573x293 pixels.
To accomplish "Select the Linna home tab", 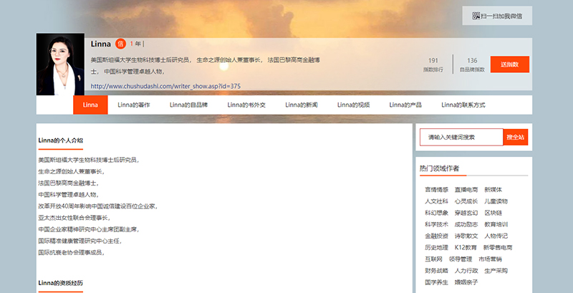I will (90, 105).
